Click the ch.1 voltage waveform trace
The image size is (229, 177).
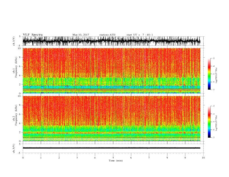point(111,41)
